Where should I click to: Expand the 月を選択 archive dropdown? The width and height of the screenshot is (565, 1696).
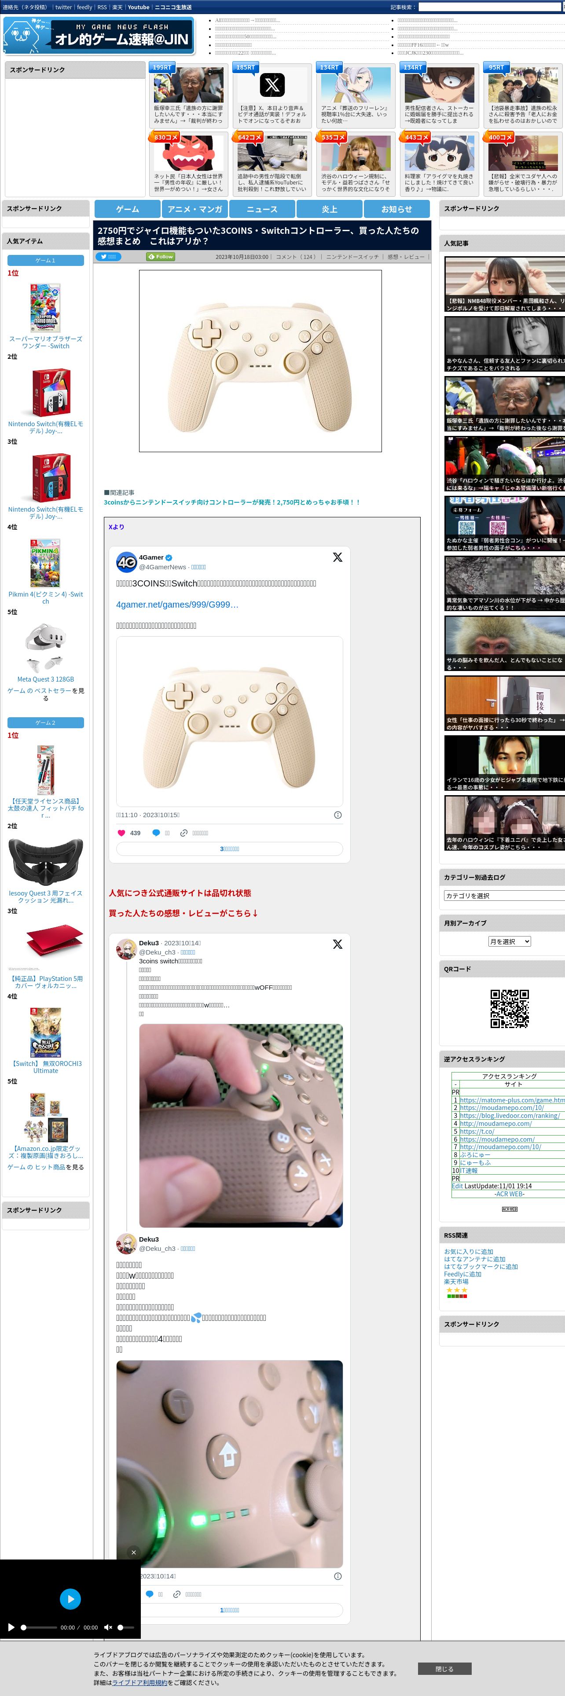[x=509, y=941]
